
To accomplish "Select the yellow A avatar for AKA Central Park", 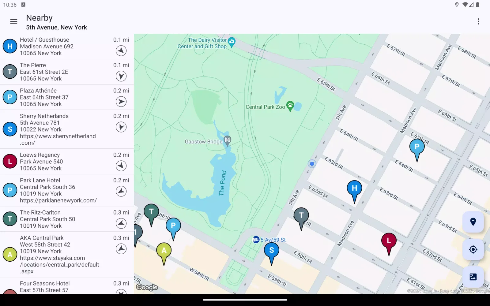I will 10,255.
